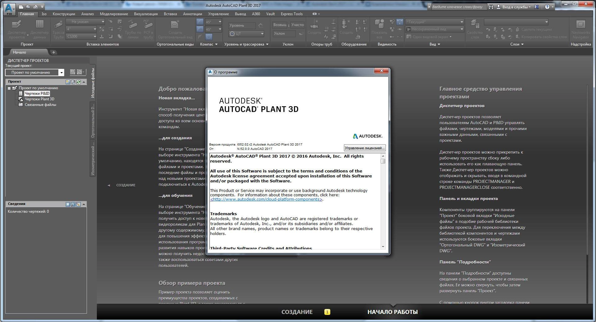Switch to Конструкции ribbon tab
596x322 pixels.
click(64, 14)
